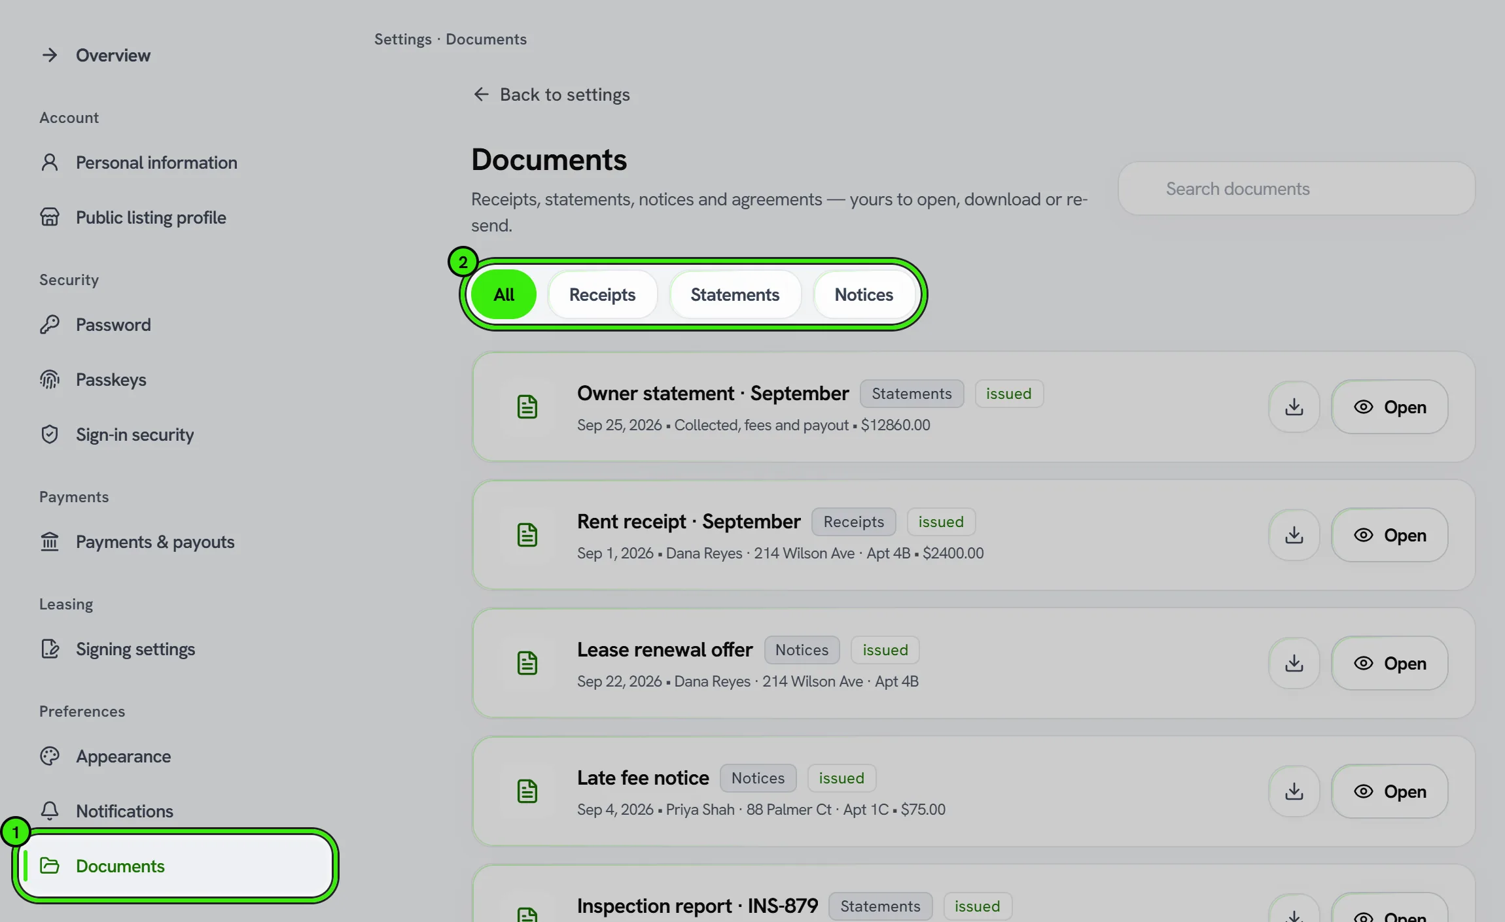Click the key icon for Password
This screenshot has width=1505, height=922.
pyautogui.click(x=50, y=324)
